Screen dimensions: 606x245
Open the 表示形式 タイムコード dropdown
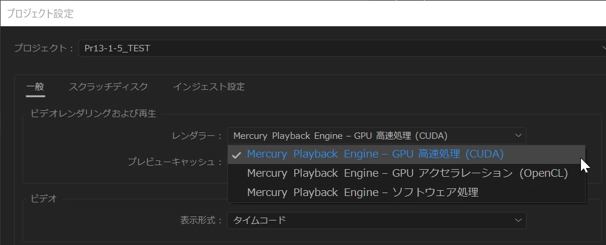coord(376,220)
